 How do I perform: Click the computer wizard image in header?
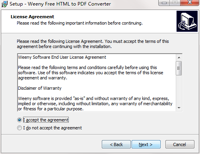(187, 21)
